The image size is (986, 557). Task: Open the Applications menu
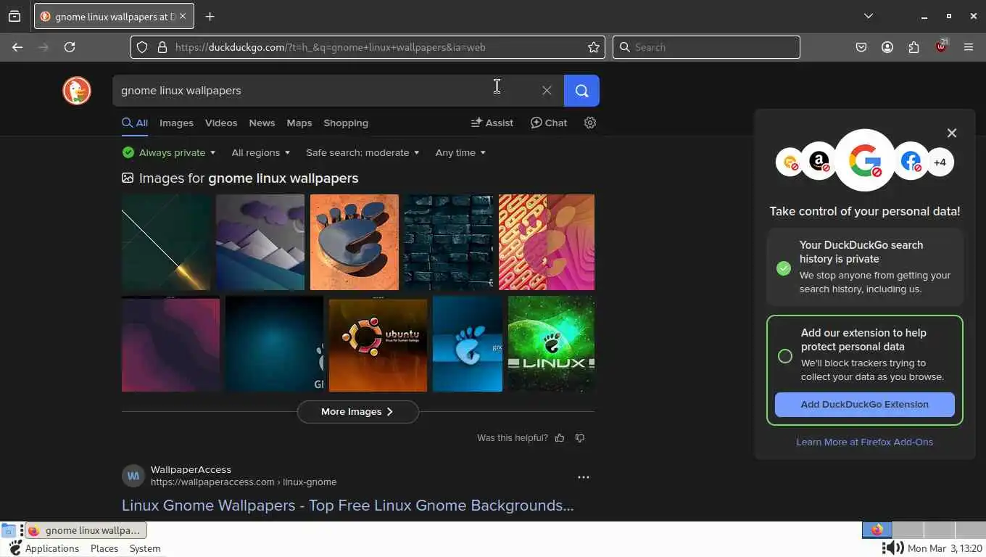tap(51, 548)
